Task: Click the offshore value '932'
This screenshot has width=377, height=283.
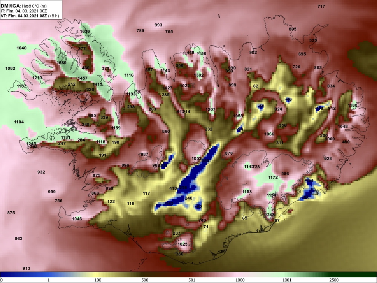Action: [x=41, y=172]
